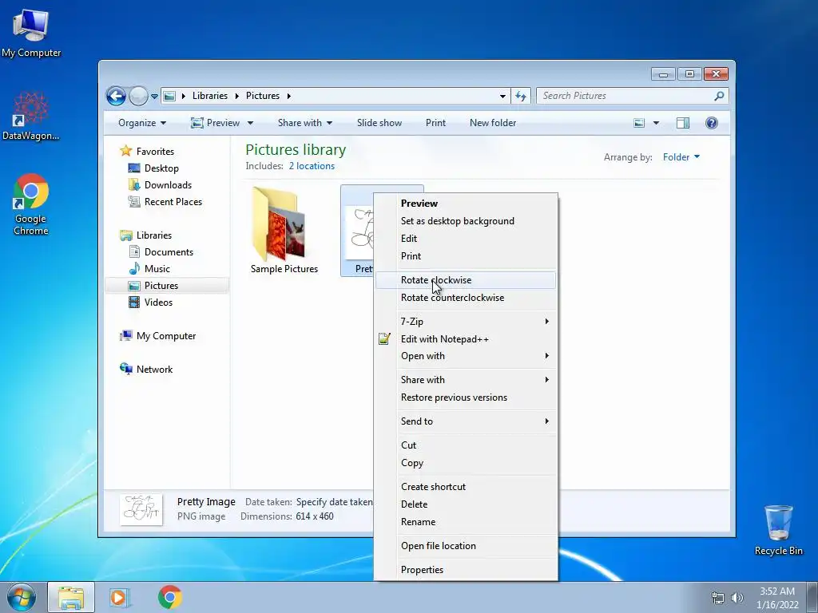Open My Computer desktop icon
Screen dimensions: 818x613
(31, 32)
